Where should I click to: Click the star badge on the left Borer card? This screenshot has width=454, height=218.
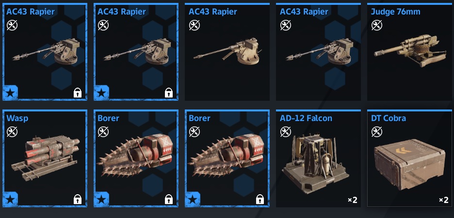pos(102,199)
